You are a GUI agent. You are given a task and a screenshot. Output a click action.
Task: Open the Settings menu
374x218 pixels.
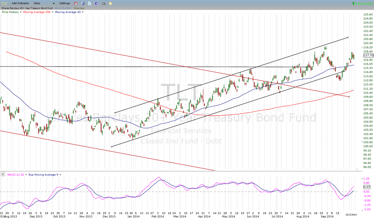[65, 3]
